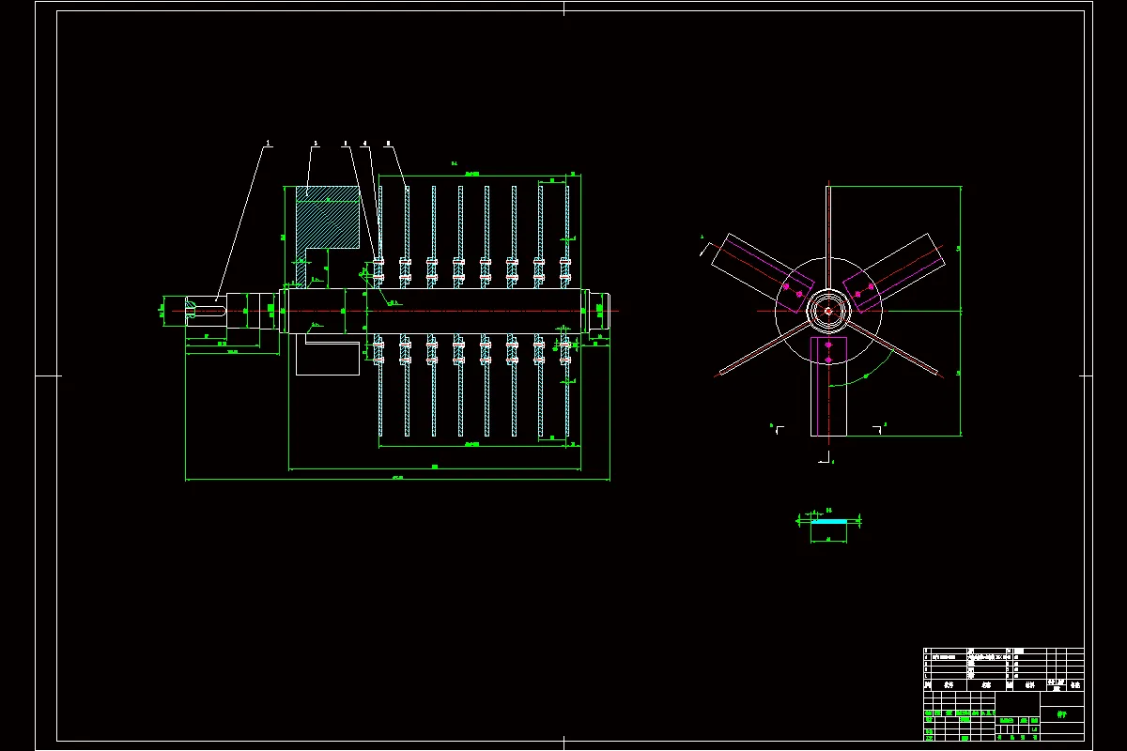The image size is (1127, 751).
Task: Click the upper magenta bolt hole on the downward blade
Action: tap(828, 345)
